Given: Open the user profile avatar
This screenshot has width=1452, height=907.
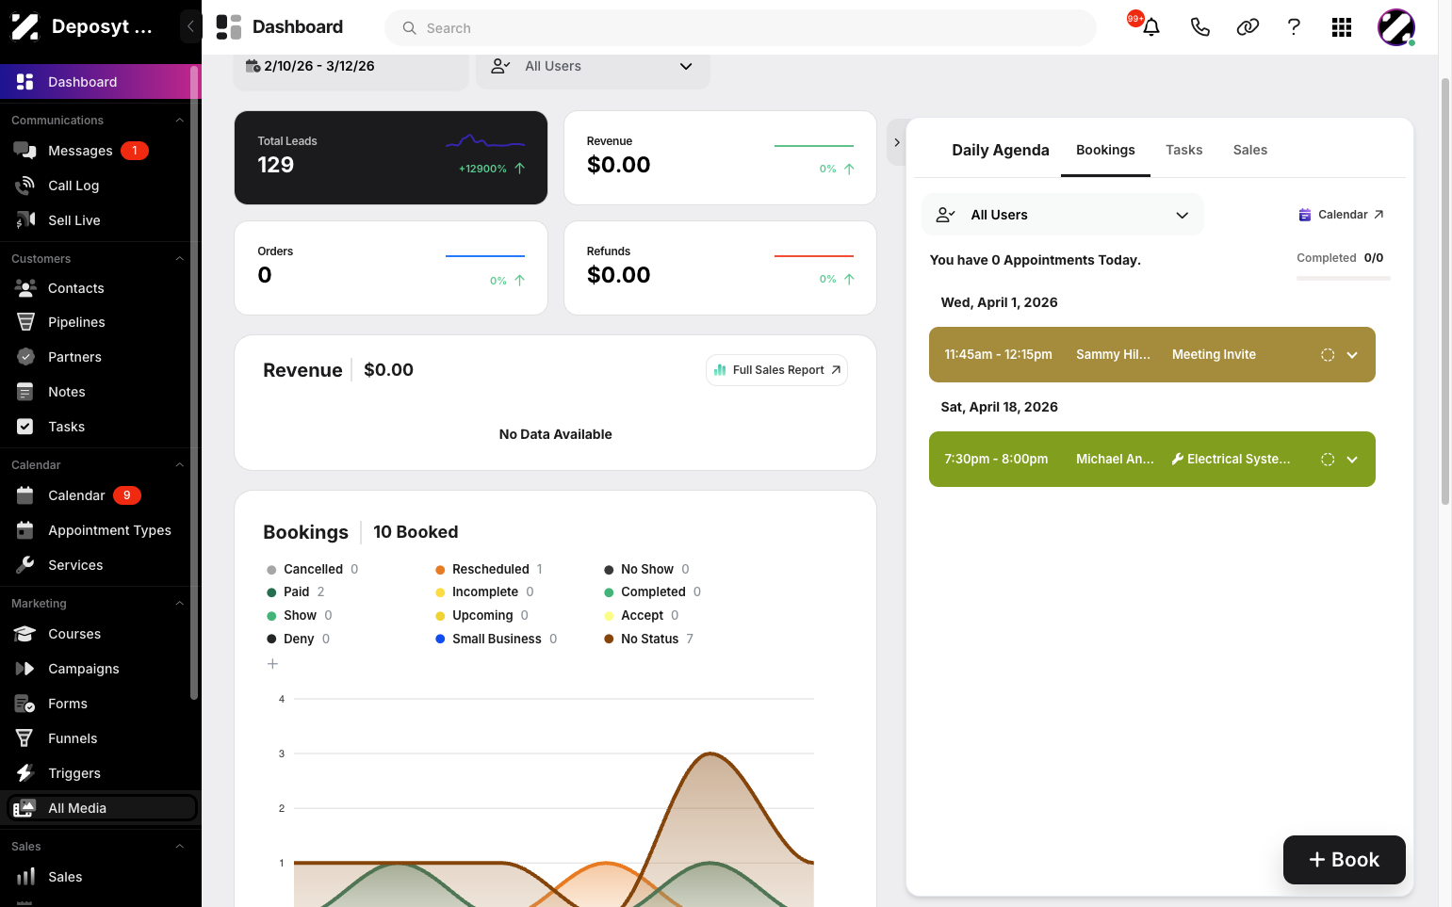Looking at the screenshot, I should pyautogui.click(x=1396, y=27).
